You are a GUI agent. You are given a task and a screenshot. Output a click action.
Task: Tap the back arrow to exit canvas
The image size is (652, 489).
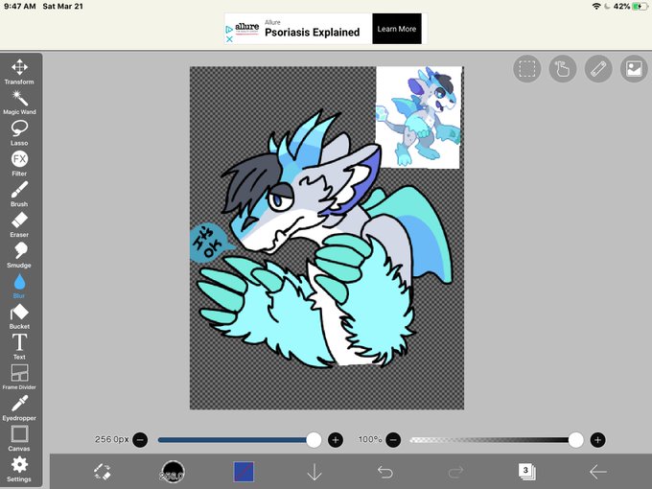coord(598,472)
